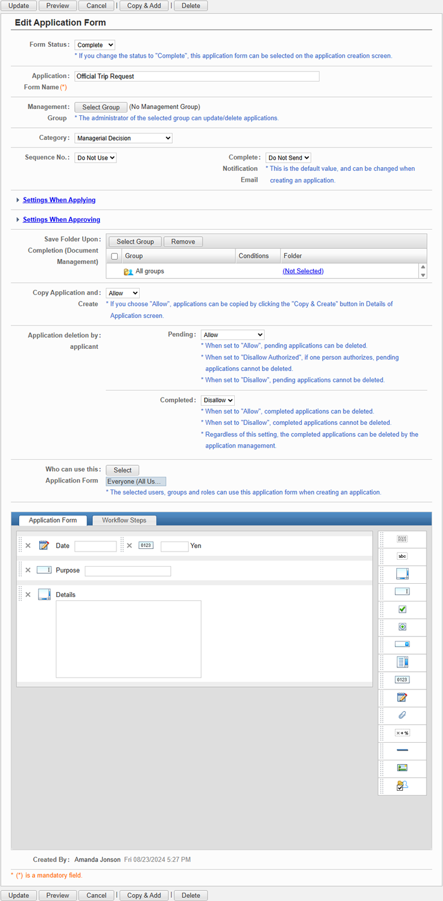Image resolution: width=443 pixels, height=901 pixels.
Task: Select the checkbox item in the palette
Action: [x=402, y=609]
